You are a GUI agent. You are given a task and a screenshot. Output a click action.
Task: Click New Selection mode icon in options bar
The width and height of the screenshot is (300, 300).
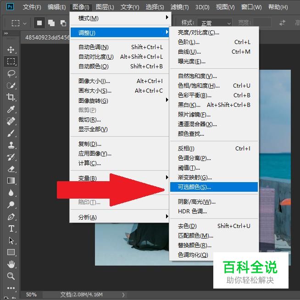click(39, 23)
